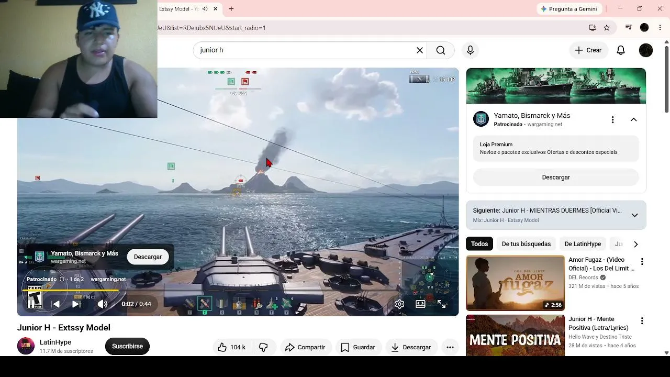Image resolution: width=670 pixels, height=377 pixels.
Task: Open the Junior H - Mente Positiva title
Action: click(x=598, y=323)
